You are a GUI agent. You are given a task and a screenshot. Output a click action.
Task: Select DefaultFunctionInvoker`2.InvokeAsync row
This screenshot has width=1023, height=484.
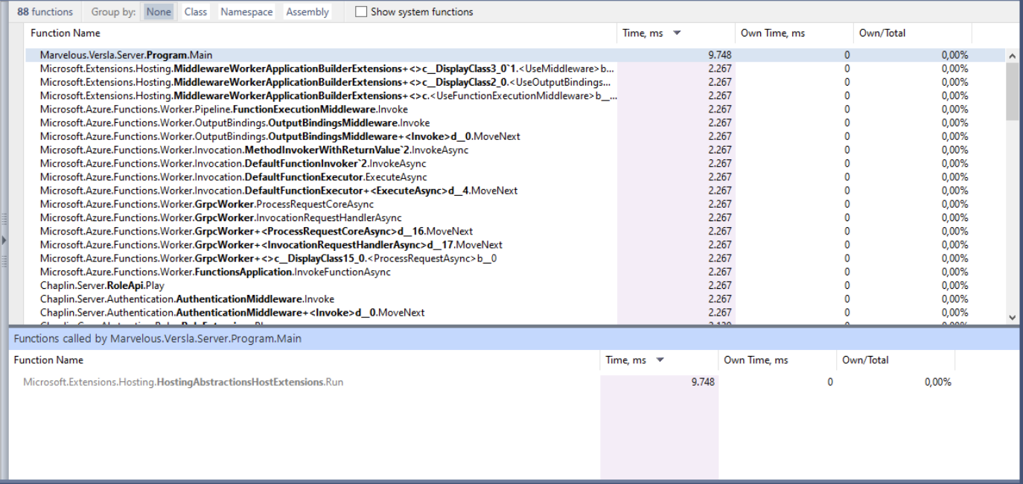(x=515, y=163)
